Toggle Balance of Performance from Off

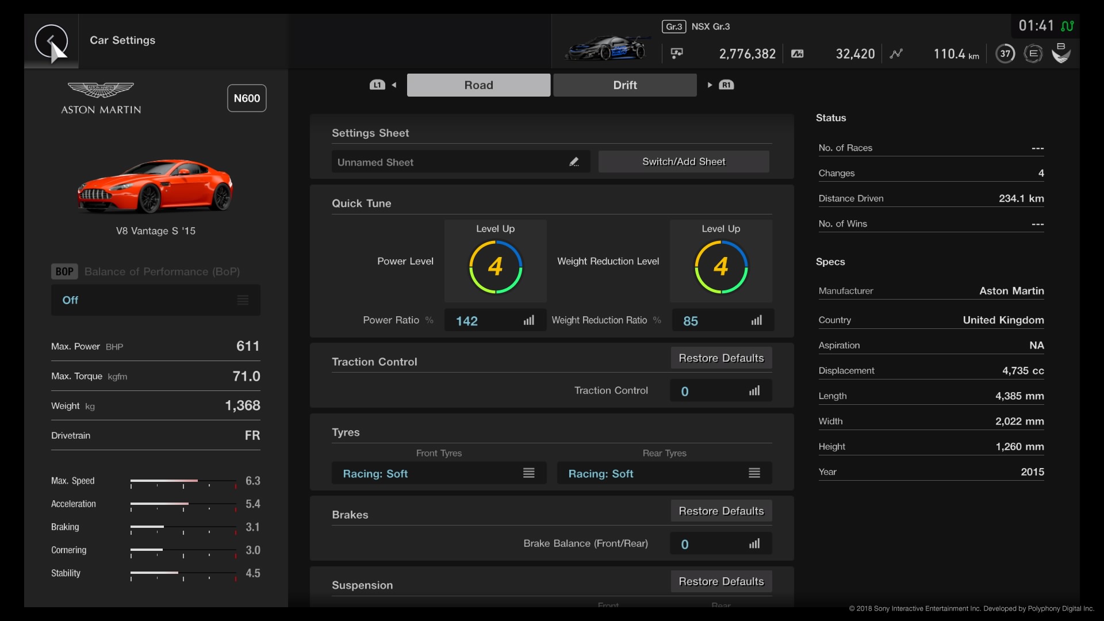[155, 300]
